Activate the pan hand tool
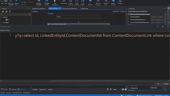The image size is (170, 96). pyautogui.click(x=108, y=89)
